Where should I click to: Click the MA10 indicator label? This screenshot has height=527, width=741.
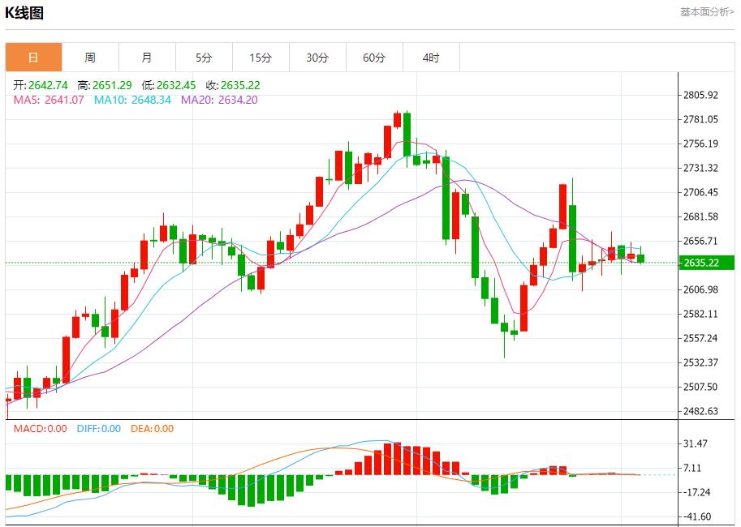pos(132,100)
